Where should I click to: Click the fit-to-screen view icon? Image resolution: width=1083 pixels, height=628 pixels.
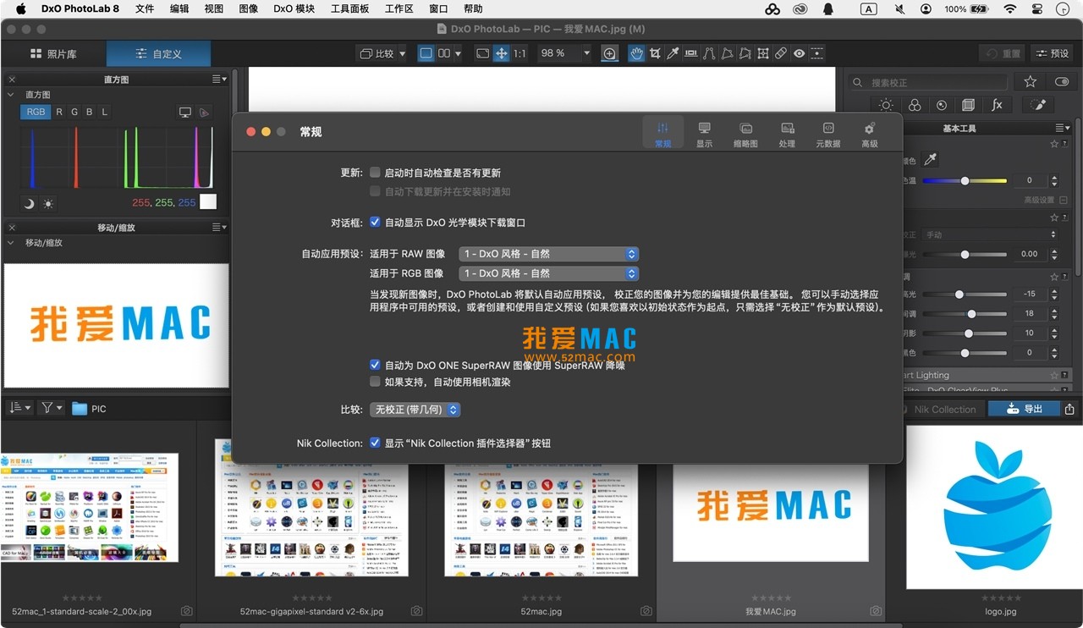coord(482,53)
